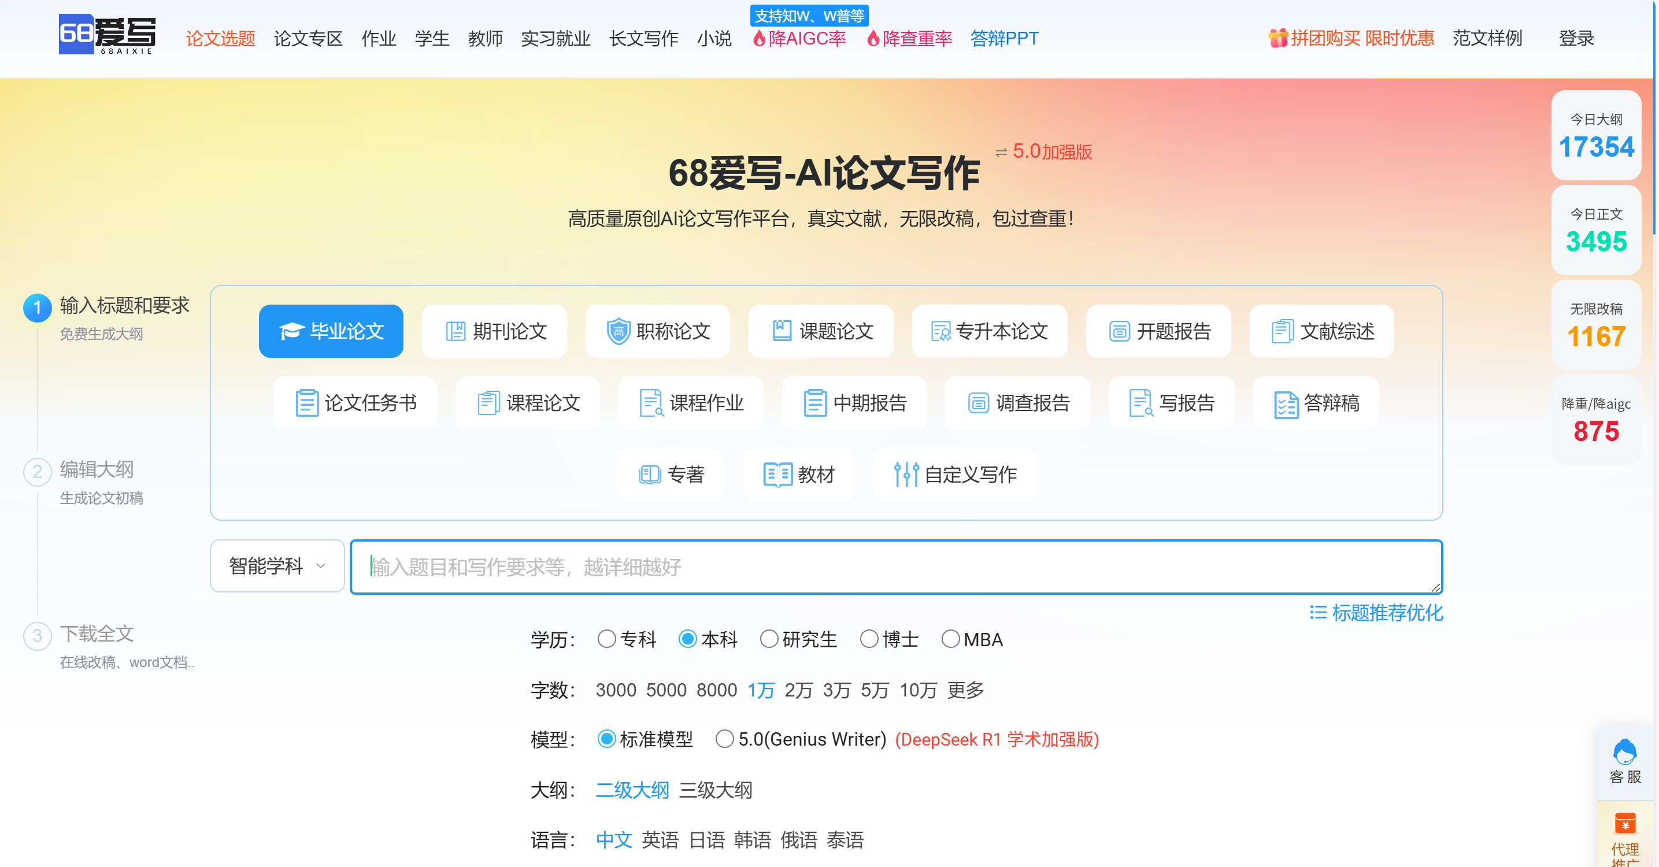This screenshot has height=867, width=1659.
Task: Choose 三级大纲 outline level
Action: pos(716,790)
